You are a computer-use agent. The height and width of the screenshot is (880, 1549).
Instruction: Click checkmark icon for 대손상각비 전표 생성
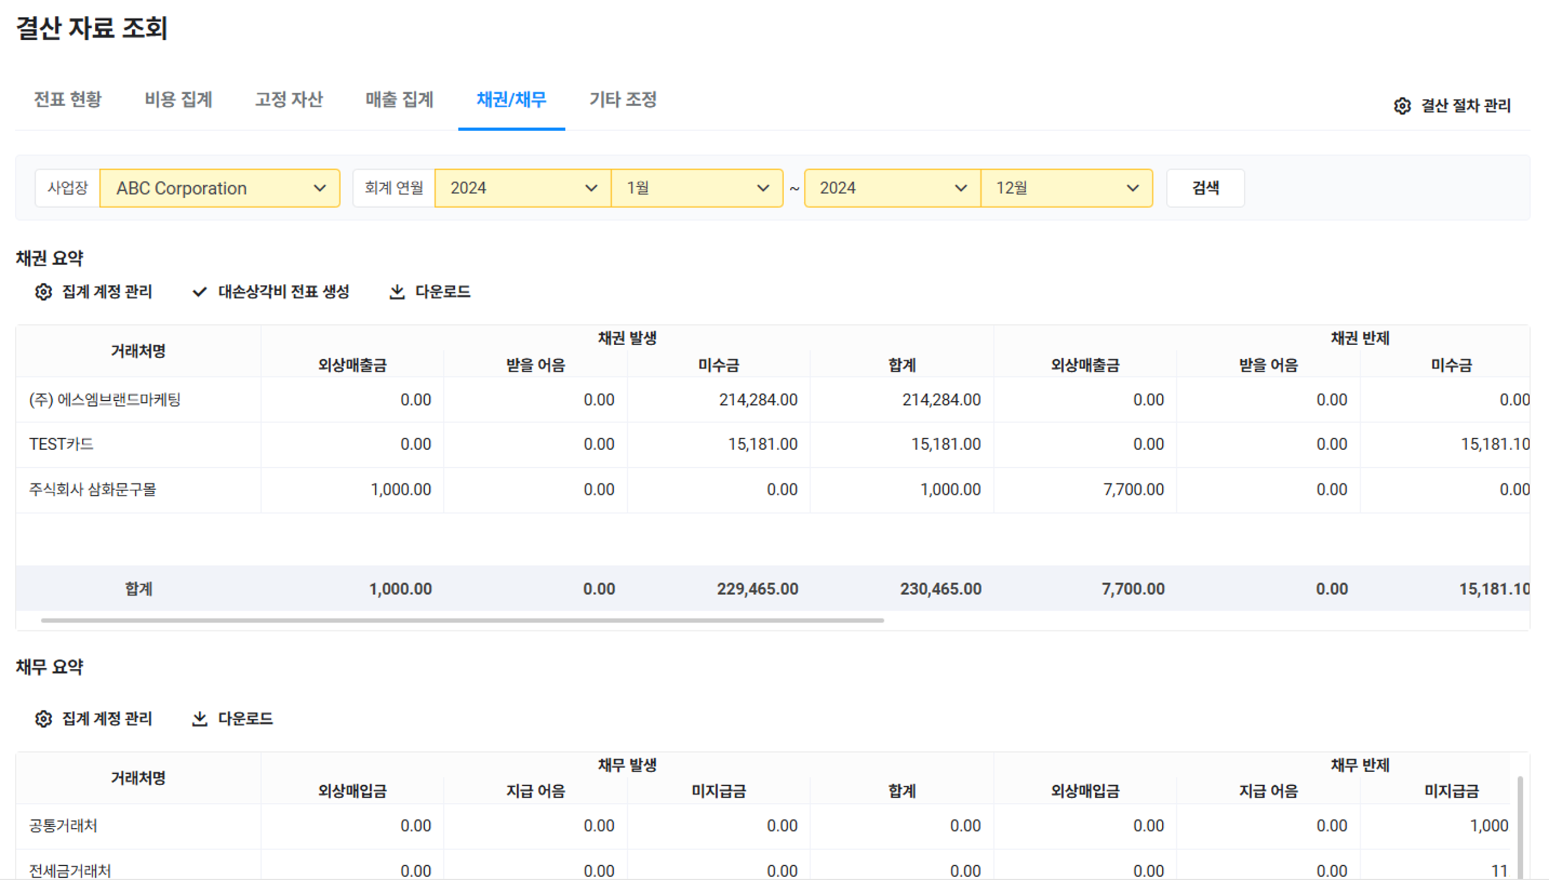point(199,292)
